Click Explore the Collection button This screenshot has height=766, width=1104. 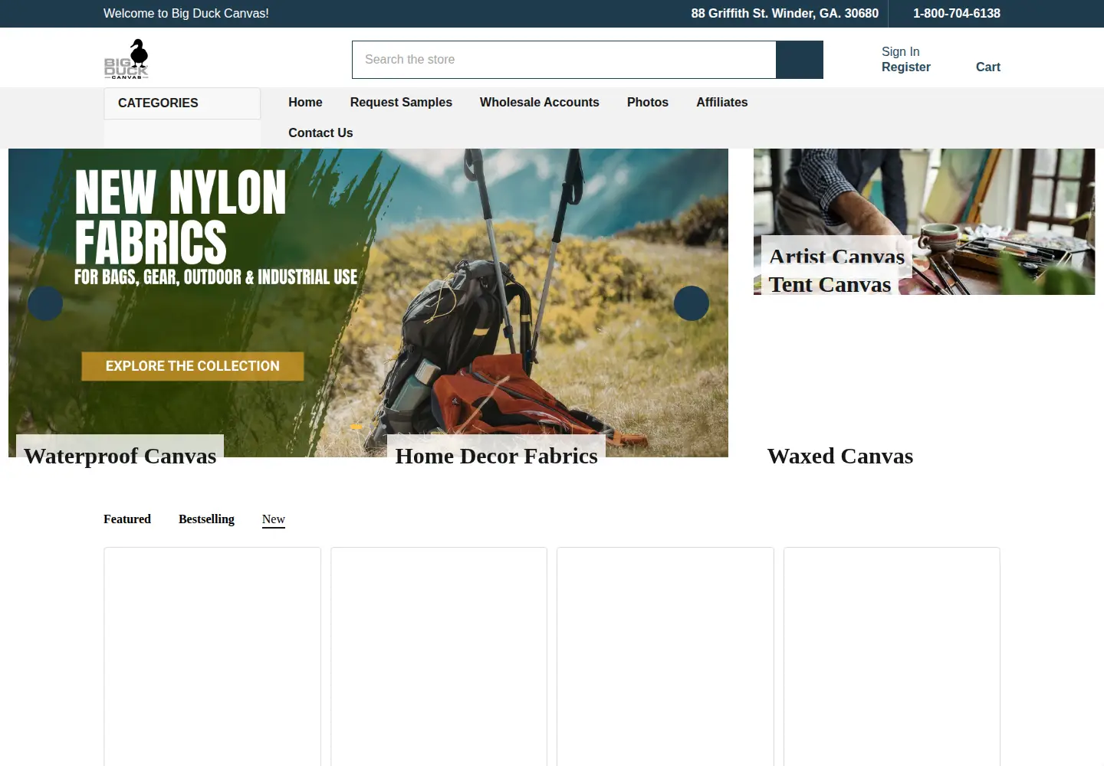pyautogui.click(x=192, y=366)
